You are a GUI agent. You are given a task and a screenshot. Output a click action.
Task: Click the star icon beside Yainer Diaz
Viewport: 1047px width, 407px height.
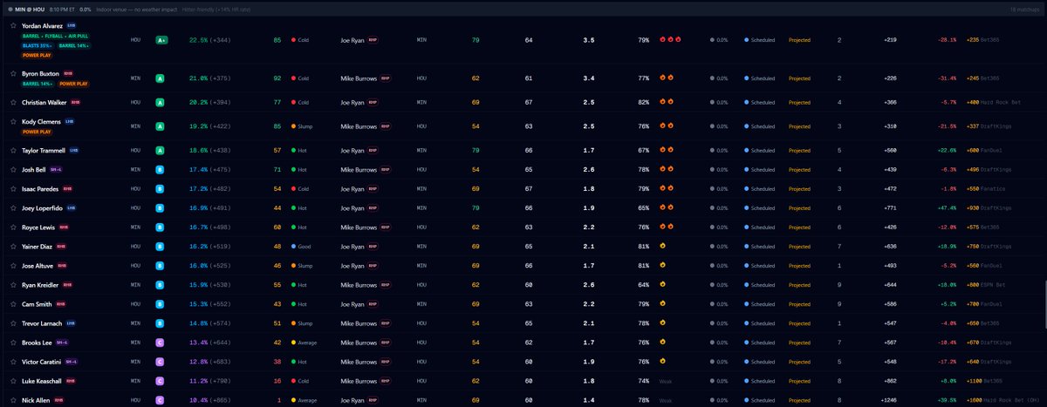click(13, 246)
